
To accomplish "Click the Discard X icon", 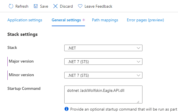I will pos(55,6).
